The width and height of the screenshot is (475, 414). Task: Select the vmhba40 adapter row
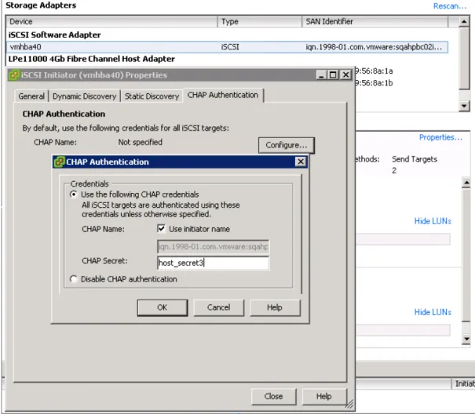(227, 47)
